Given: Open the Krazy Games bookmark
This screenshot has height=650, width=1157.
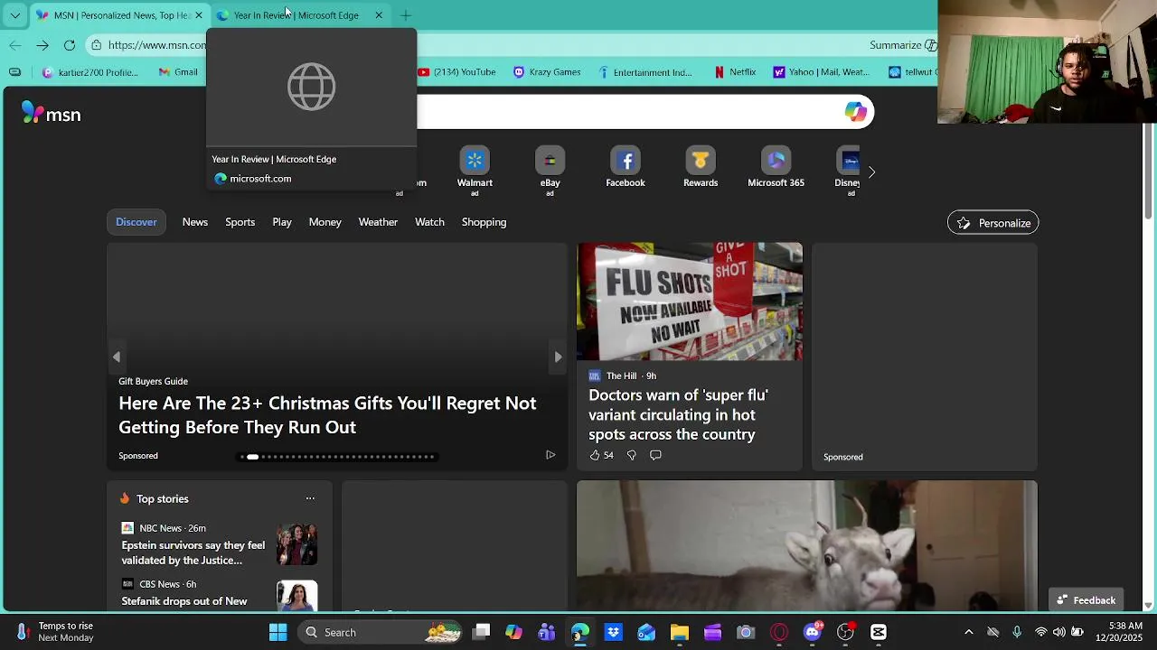Looking at the screenshot, I should (547, 72).
